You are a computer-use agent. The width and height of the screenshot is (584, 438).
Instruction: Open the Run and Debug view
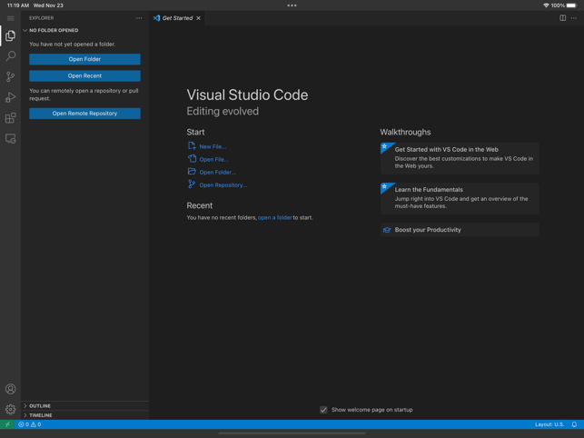(10, 97)
